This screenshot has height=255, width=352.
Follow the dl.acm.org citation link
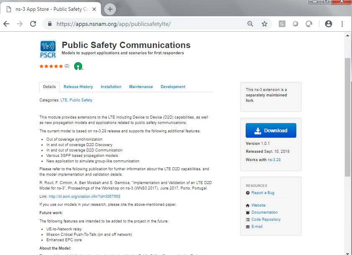[x=85, y=196]
